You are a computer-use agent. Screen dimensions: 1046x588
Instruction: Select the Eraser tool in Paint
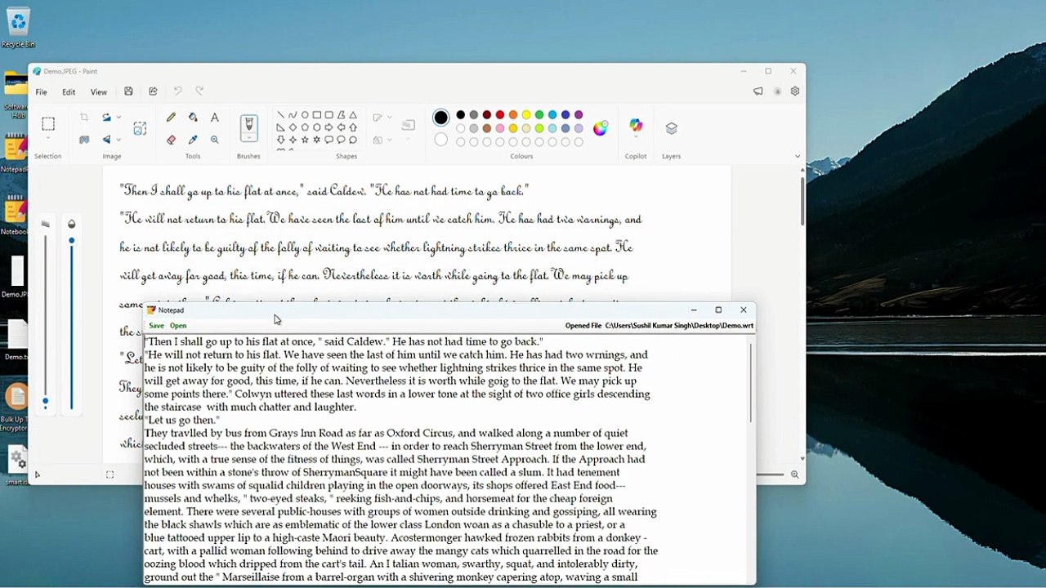[x=171, y=140]
